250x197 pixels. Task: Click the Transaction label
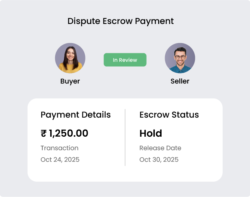(60, 148)
